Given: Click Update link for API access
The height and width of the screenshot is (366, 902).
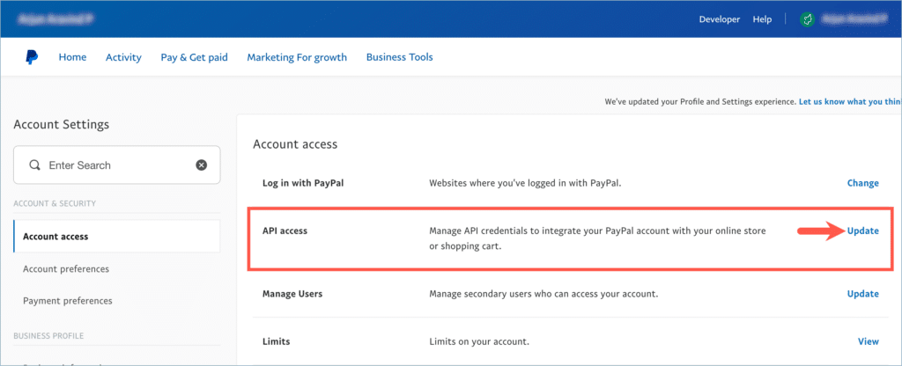Looking at the screenshot, I should pos(862,231).
